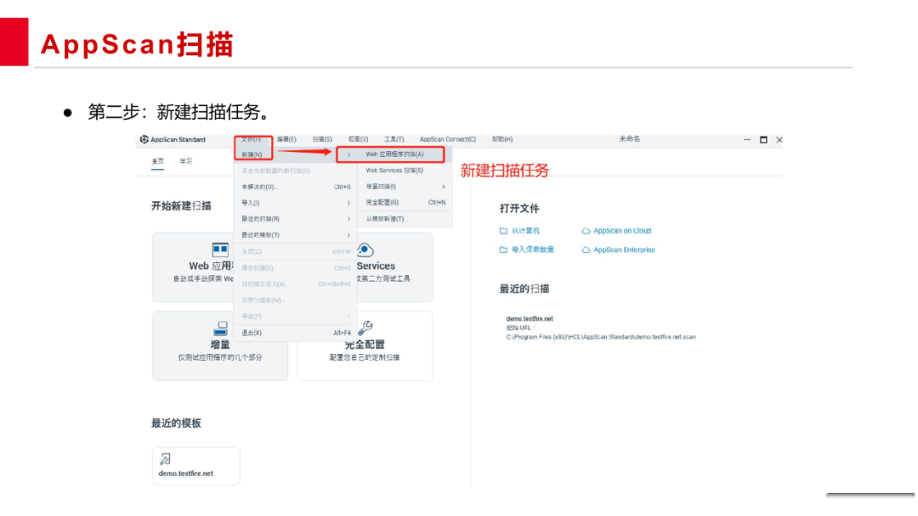Click the Web 应用 scan card icon
The height and width of the screenshot is (516, 918).
point(220,250)
